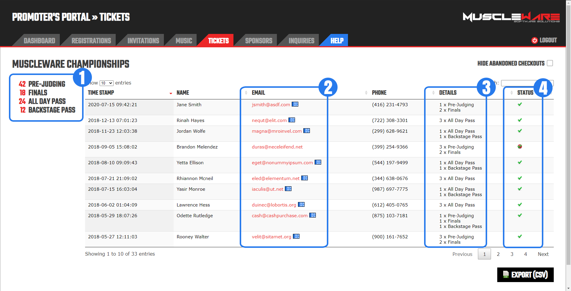Viewport: 571px width, 291px height.
Task: Click the power icon beside Logout
Action: (534, 40)
